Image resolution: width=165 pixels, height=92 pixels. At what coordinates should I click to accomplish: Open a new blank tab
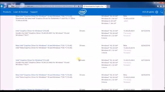coord(109,6)
